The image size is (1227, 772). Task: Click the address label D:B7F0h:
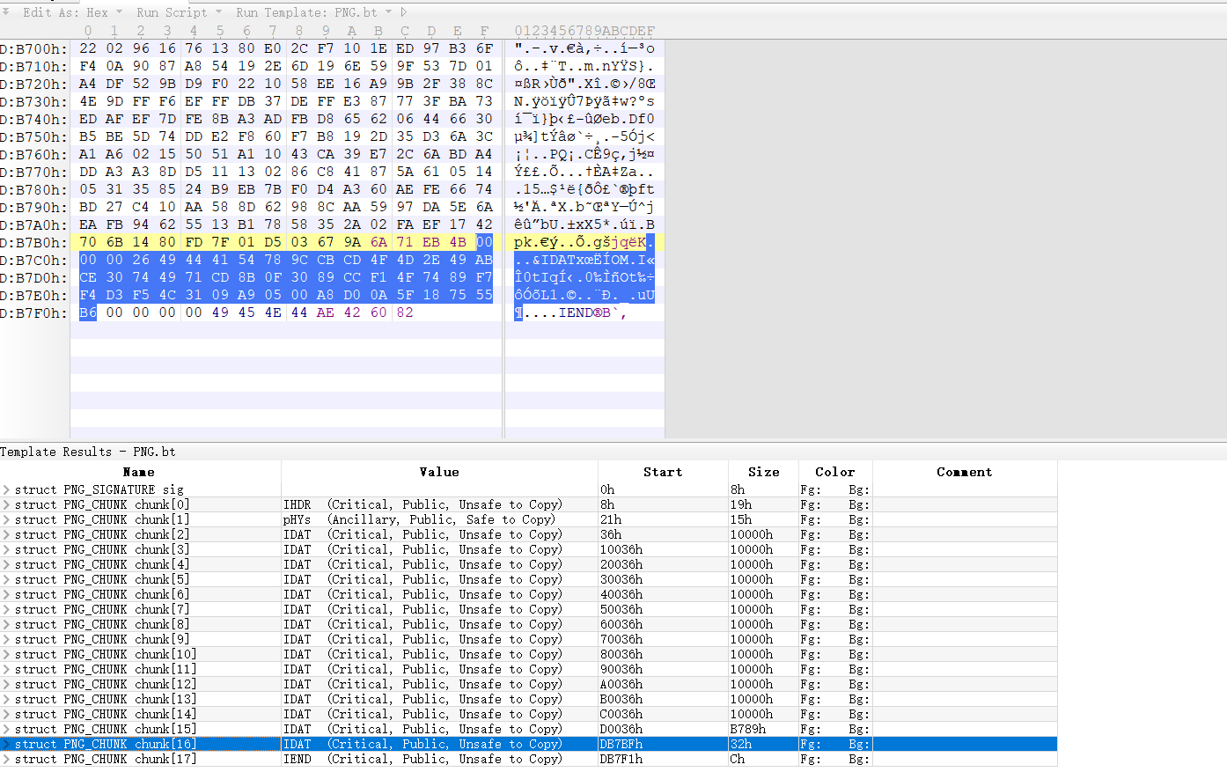click(x=33, y=313)
